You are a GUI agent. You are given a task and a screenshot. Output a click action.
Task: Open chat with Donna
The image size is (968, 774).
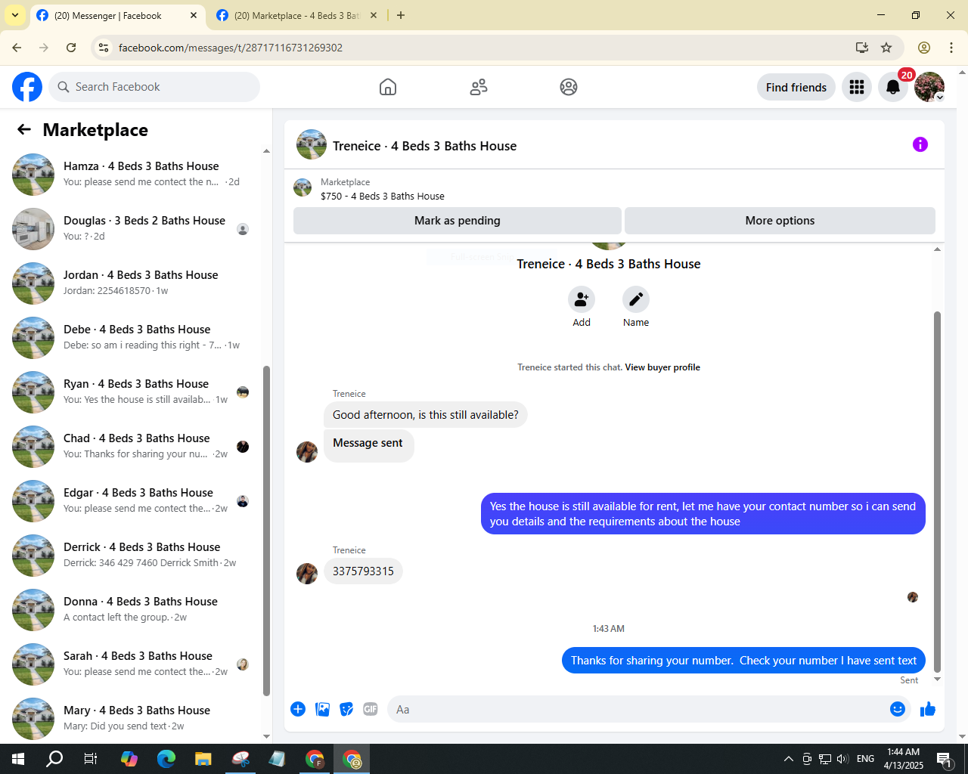click(136, 610)
